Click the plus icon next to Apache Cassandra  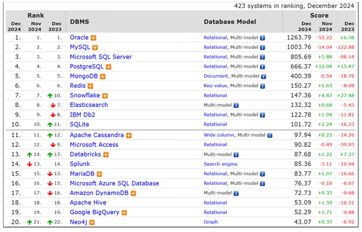[129, 135]
